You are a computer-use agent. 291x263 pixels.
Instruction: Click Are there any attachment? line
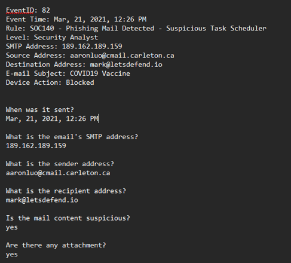pos(56,245)
